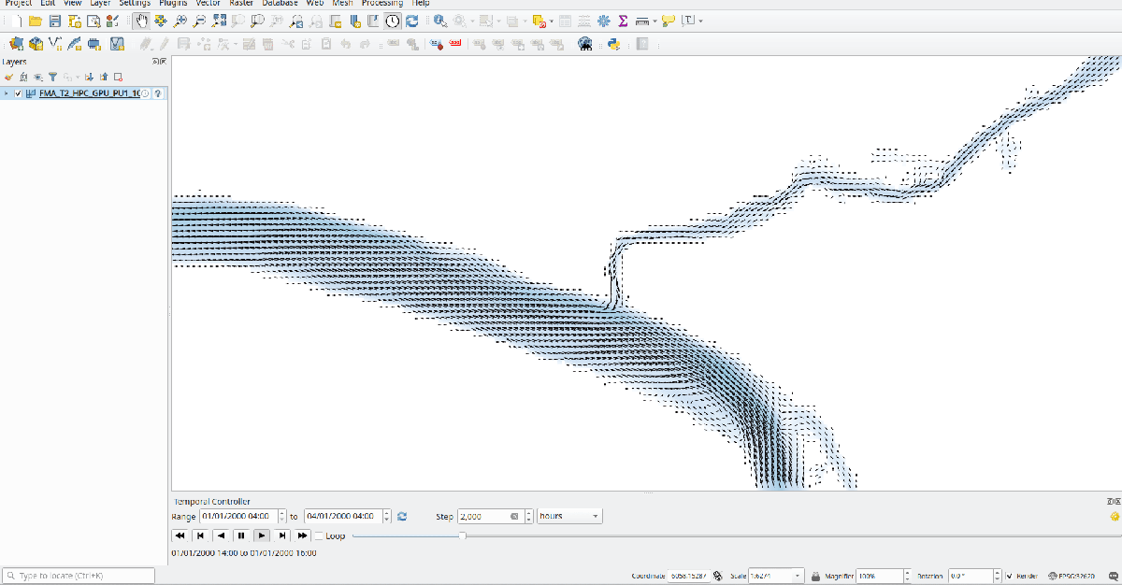This screenshot has width=1122, height=585.
Task: Toggle the Render checkbox in status bar
Action: point(1009,576)
